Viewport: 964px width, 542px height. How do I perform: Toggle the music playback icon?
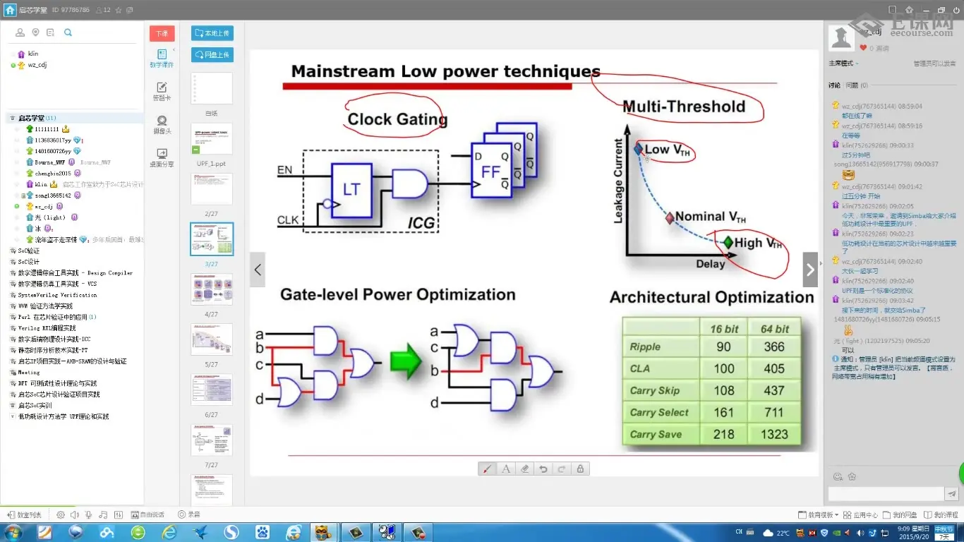[103, 515]
